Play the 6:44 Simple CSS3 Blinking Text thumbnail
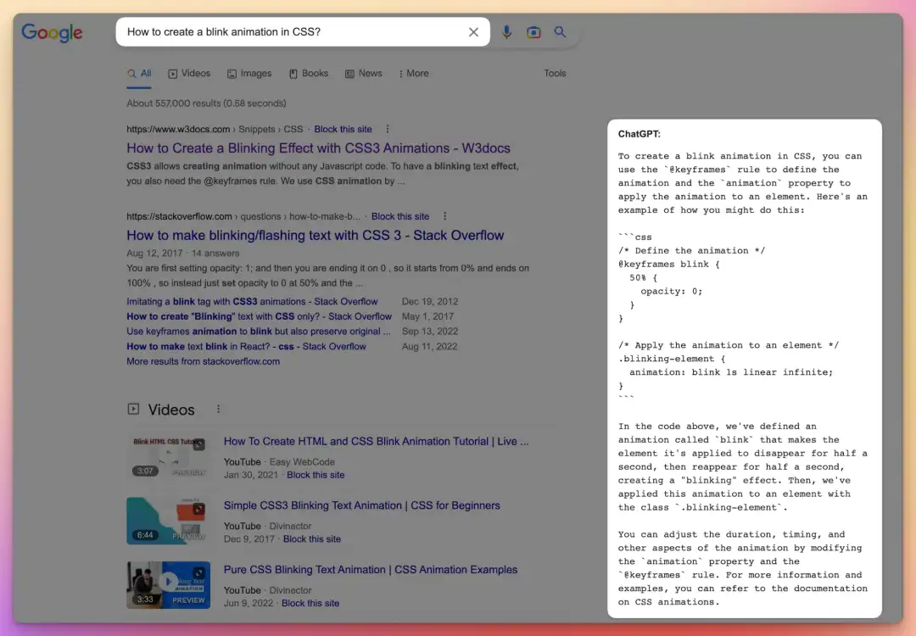Viewport: 916px width, 636px height. (168, 521)
